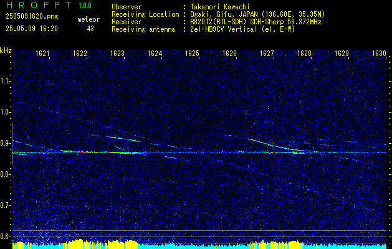Click the bright meteor echo near 1623

(x=123, y=139)
